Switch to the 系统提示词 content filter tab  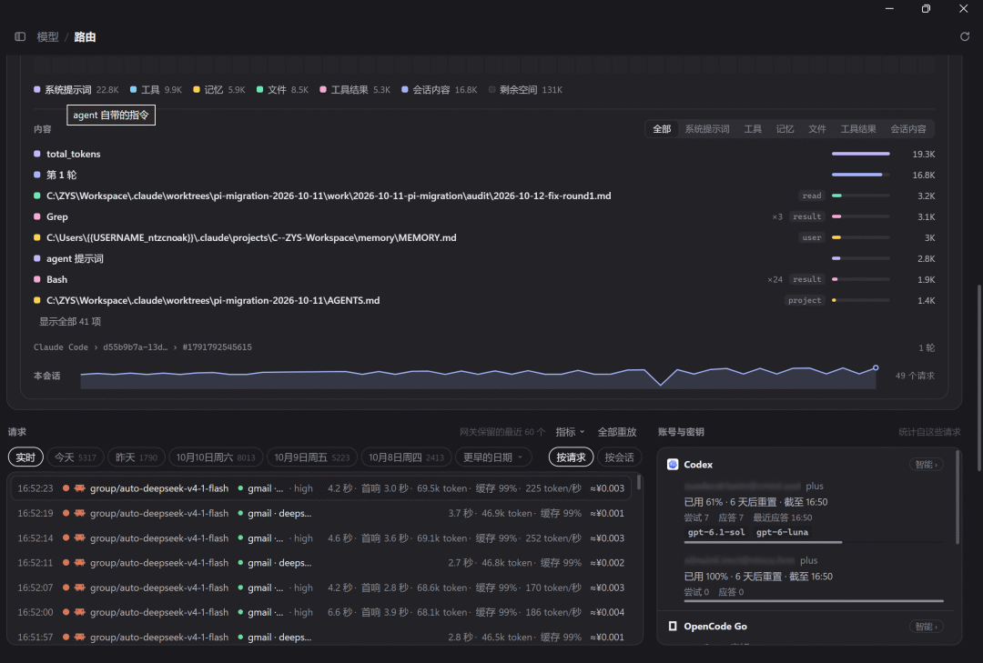(x=707, y=129)
